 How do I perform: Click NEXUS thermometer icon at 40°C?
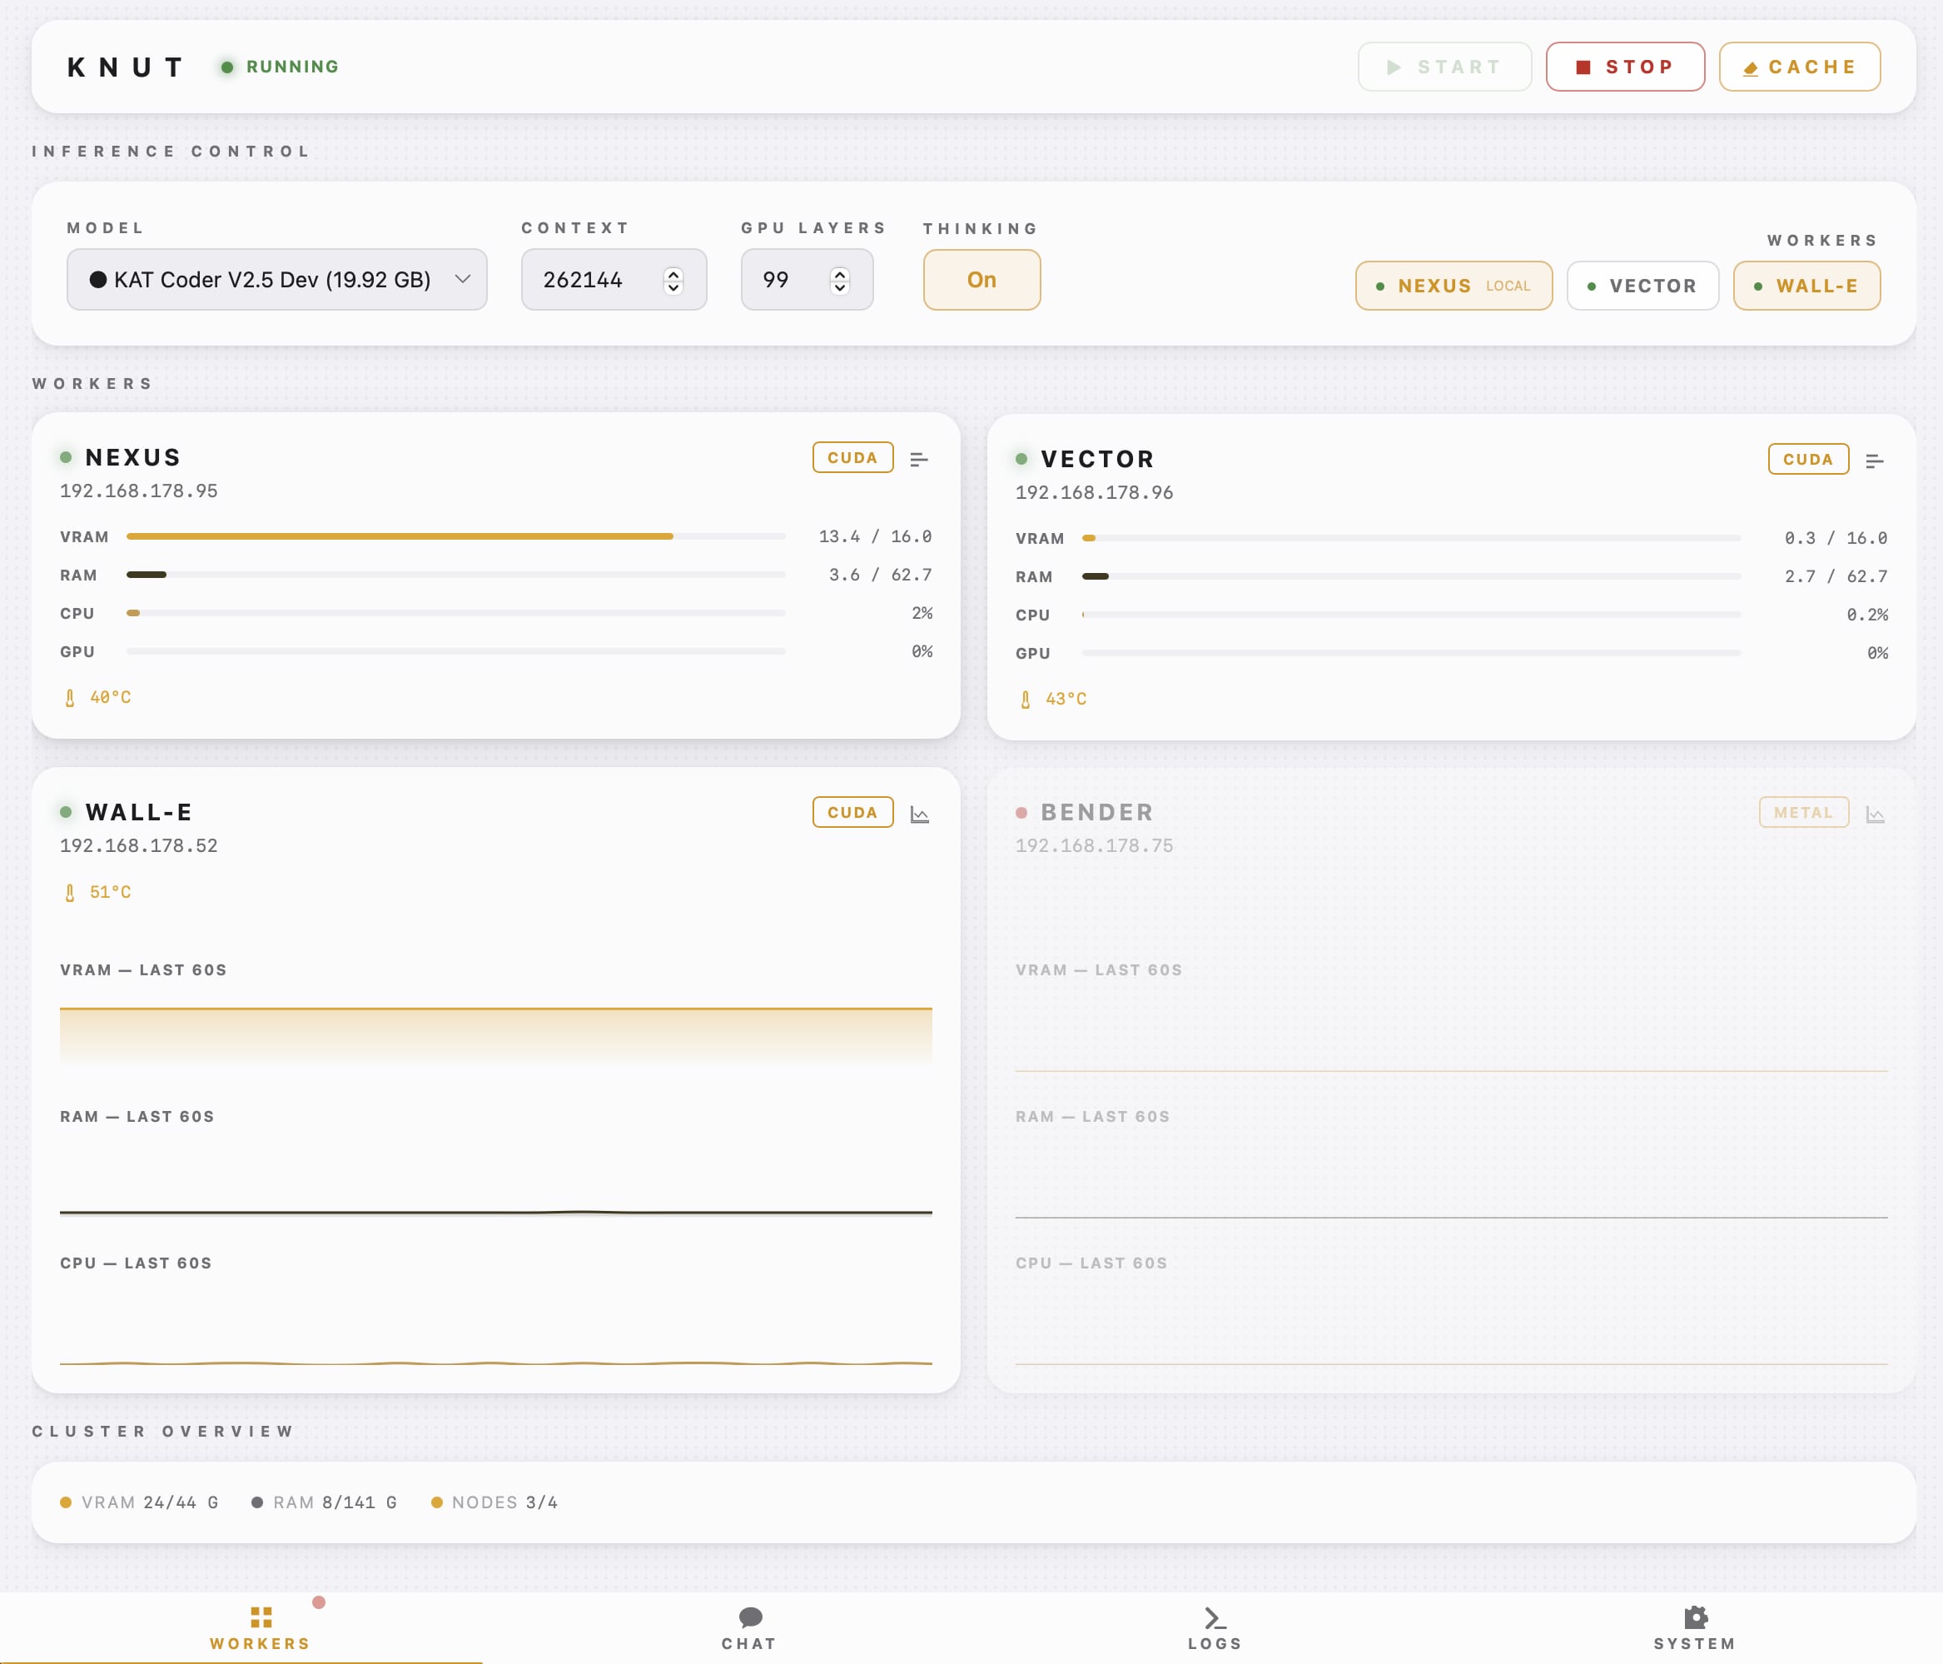[69, 698]
